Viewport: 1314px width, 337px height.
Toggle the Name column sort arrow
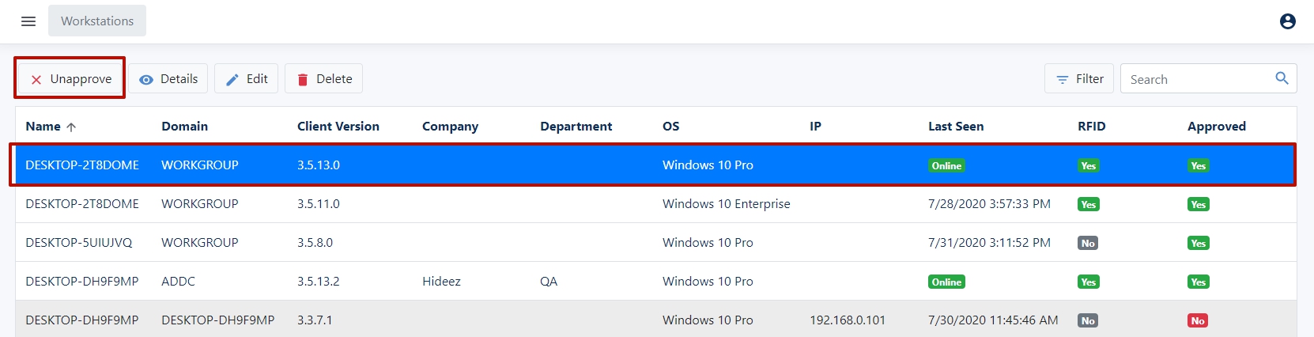(x=71, y=127)
